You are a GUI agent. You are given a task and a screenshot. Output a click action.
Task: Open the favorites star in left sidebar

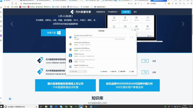tap(1, 12)
